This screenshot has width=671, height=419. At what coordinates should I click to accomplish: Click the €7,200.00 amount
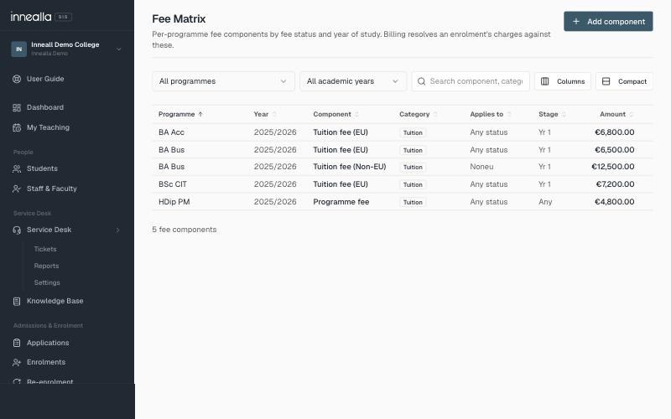[615, 184]
